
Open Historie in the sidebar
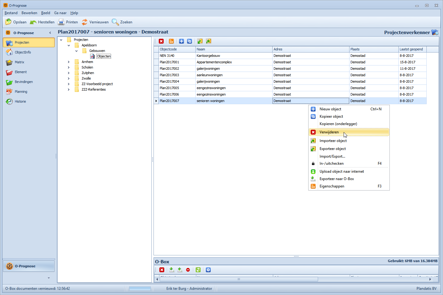[29, 101]
